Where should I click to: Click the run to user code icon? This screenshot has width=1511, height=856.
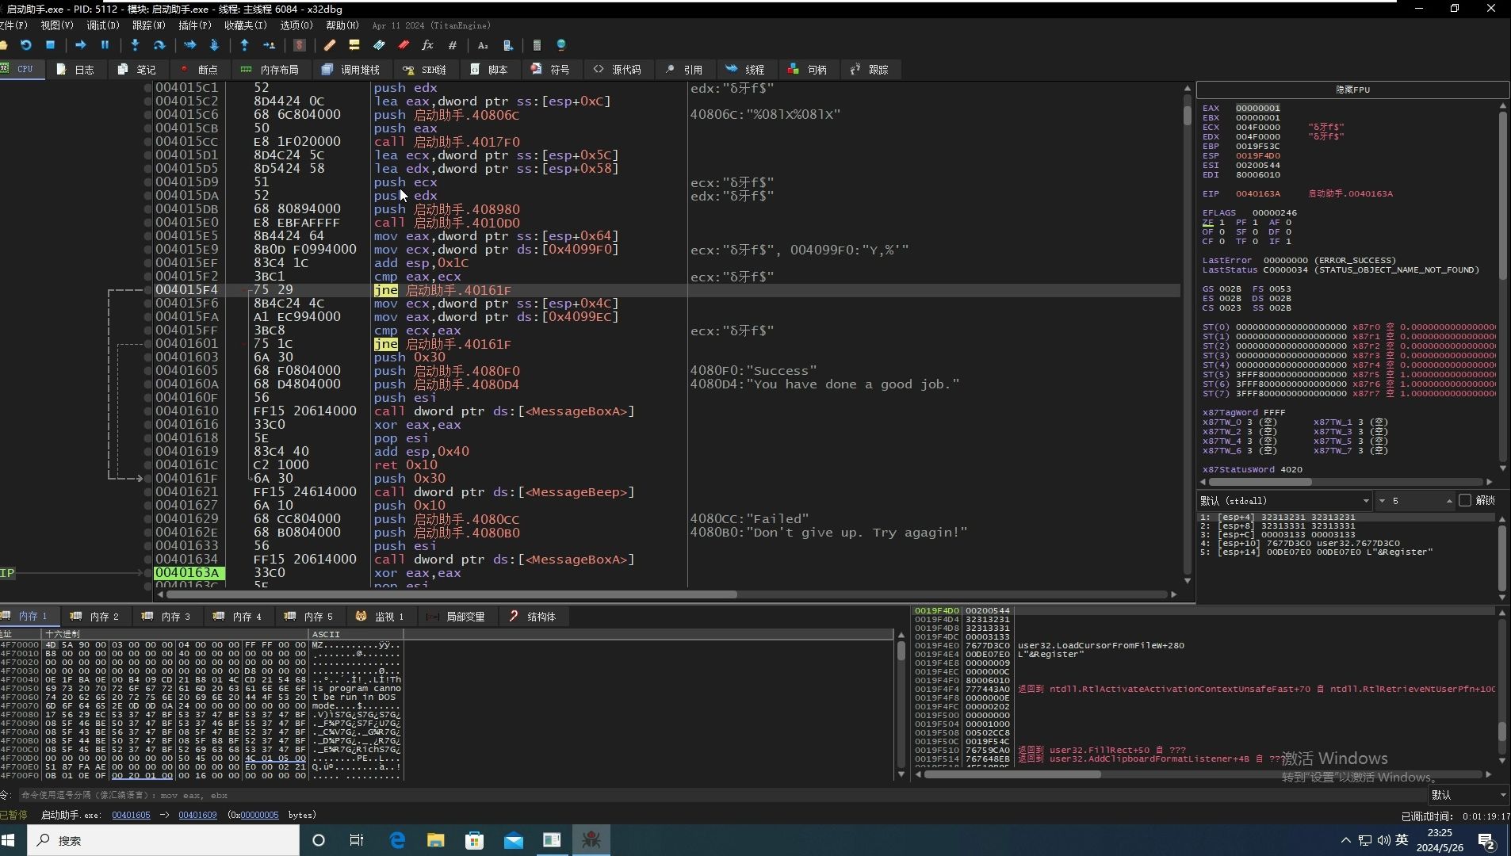[269, 45]
